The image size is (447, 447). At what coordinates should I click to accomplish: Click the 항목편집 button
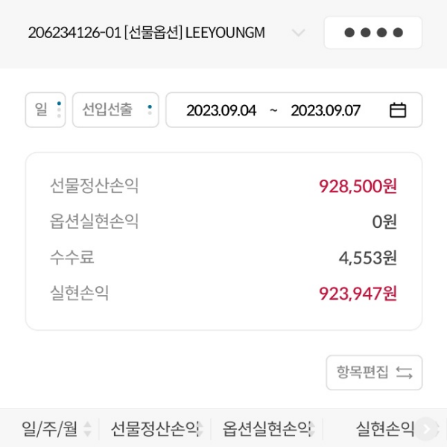(x=373, y=372)
